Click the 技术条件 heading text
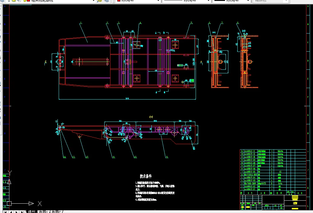The width and height of the screenshot is (313, 213). (x=146, y=176)
